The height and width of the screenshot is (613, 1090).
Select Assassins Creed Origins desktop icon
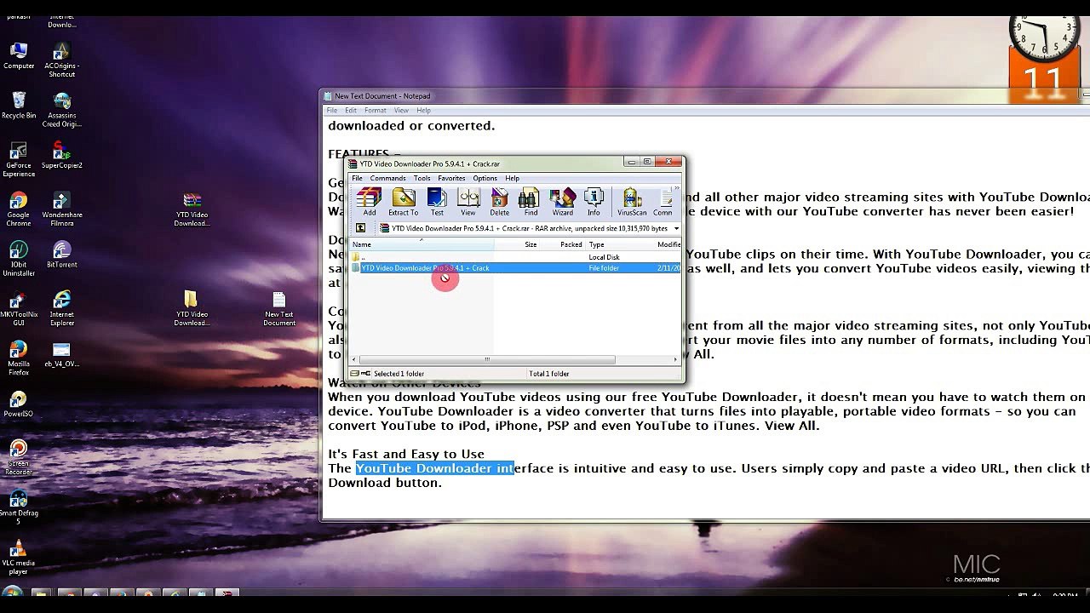point(61,110)
